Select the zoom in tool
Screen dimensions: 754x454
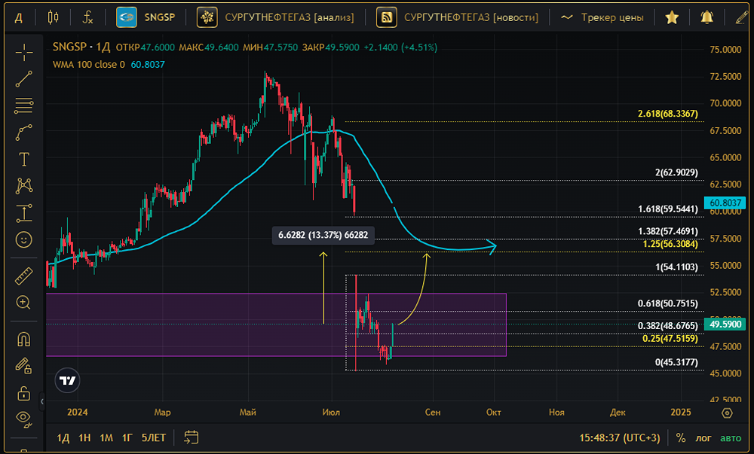pos(24,303)
